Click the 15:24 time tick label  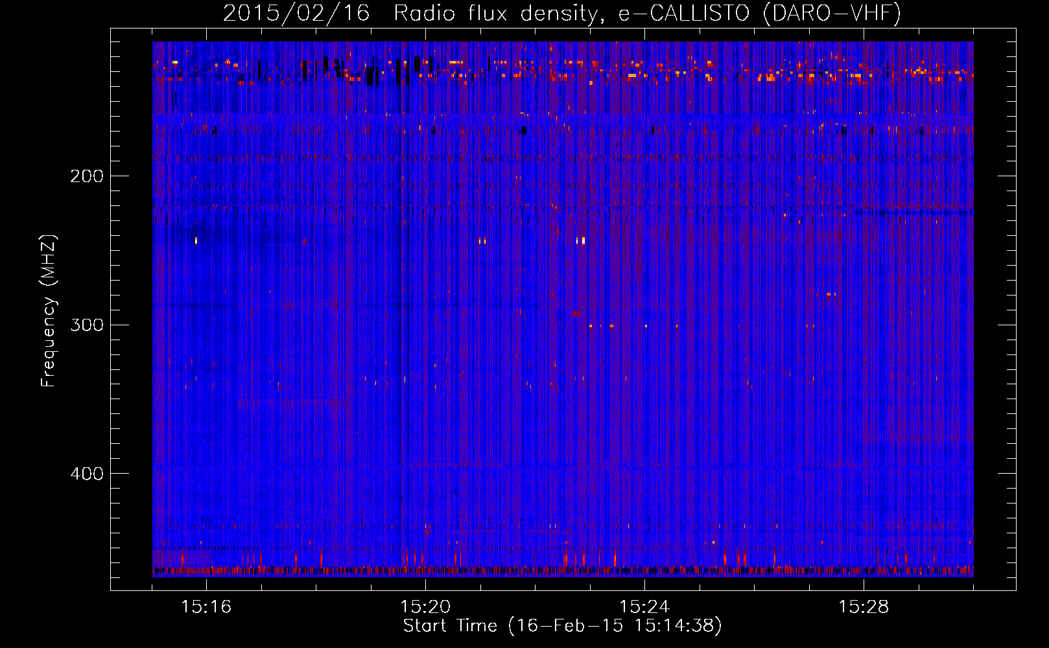coord(644,607)
